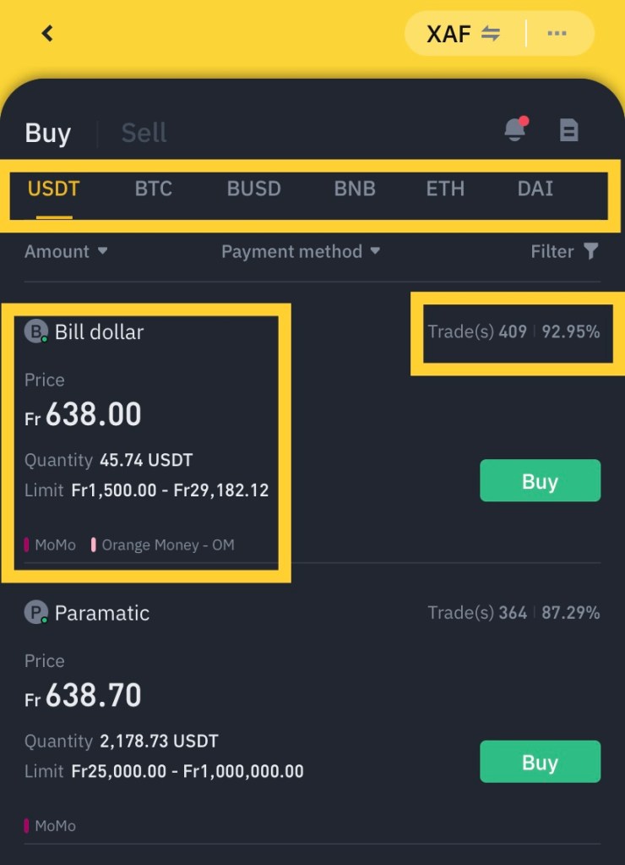Tap the XAF currency swap icon
This screenshot has width=625, height=865.
491,34
